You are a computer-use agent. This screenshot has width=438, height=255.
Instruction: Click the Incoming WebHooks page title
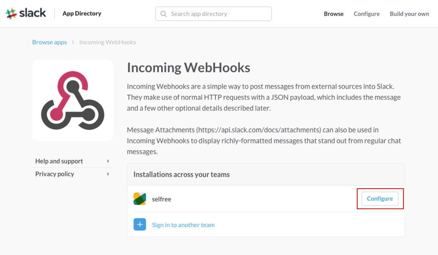tap(189, 68)
